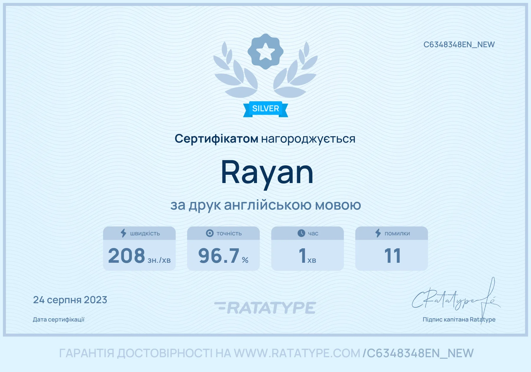Click the швидкість label
The image size is (531, 372).
click(x=145, y=234)
